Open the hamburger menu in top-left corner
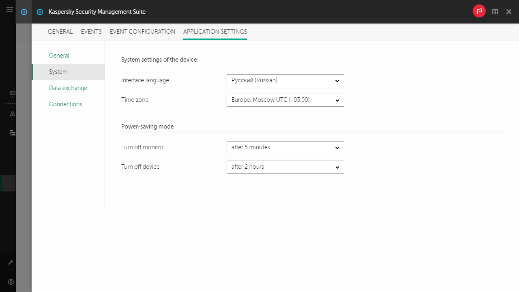Image resolution: width=519 pixels, height=292 pixels. pos(9,10)
